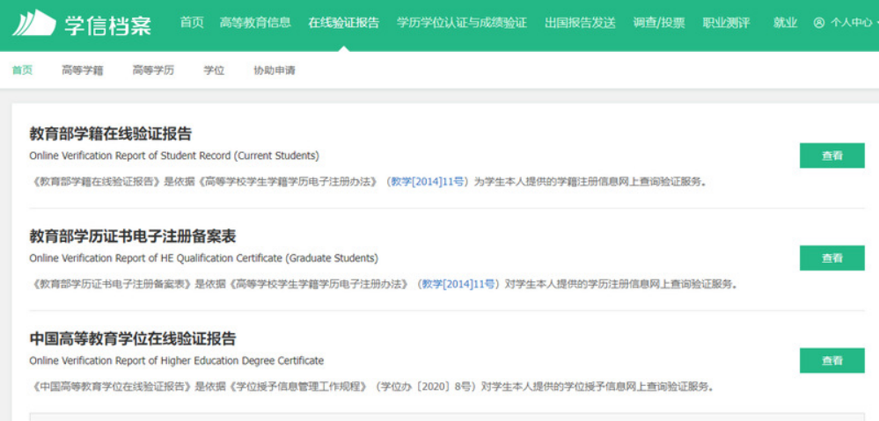Open the 协助申请 sub-tab

point(275,70)
